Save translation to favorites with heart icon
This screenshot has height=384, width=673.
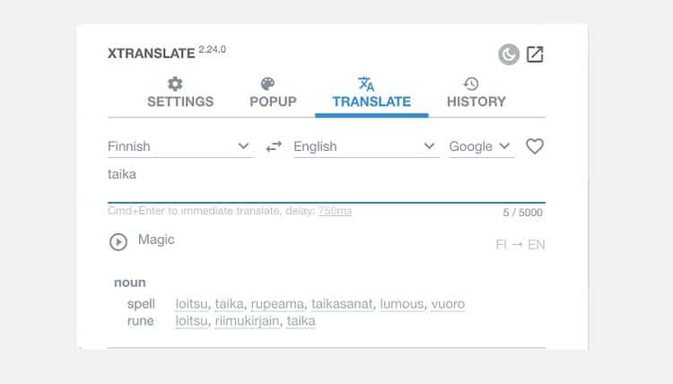[535, 146]
